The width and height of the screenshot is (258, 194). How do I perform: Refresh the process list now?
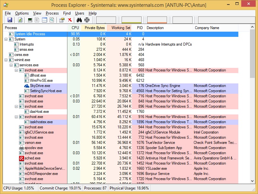(20, 20)
